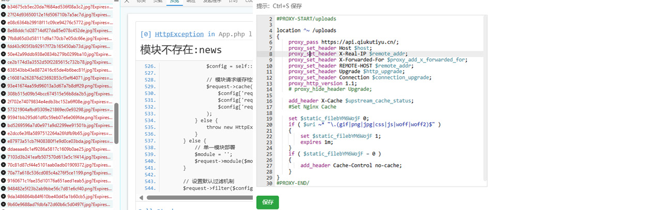Click the failed-request icon beside ce2b174d3a3552d50f2285615c732b78.jpg

[x=4, y=62]
